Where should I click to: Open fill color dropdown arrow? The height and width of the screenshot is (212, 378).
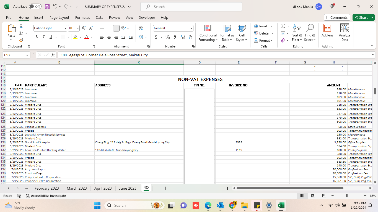pyautogui.click(x=80, y=37)
